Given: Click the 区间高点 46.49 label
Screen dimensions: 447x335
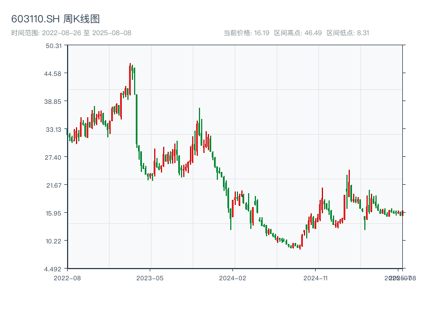Looking at the screenshot, I should pos(298,33).
